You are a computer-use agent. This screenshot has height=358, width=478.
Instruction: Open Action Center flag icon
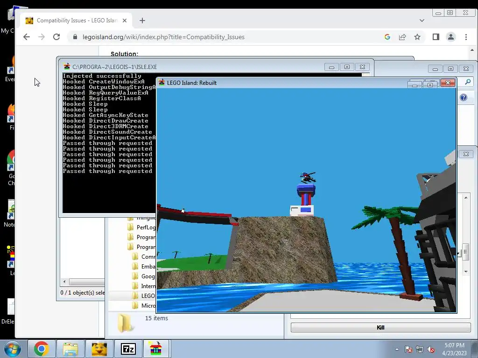(x=408, y=349)
